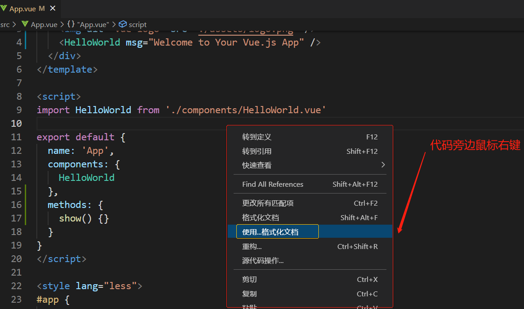Click App.vue in the breadcrumb path
This screenshot has height=309, width=524.
pos(44,25)
